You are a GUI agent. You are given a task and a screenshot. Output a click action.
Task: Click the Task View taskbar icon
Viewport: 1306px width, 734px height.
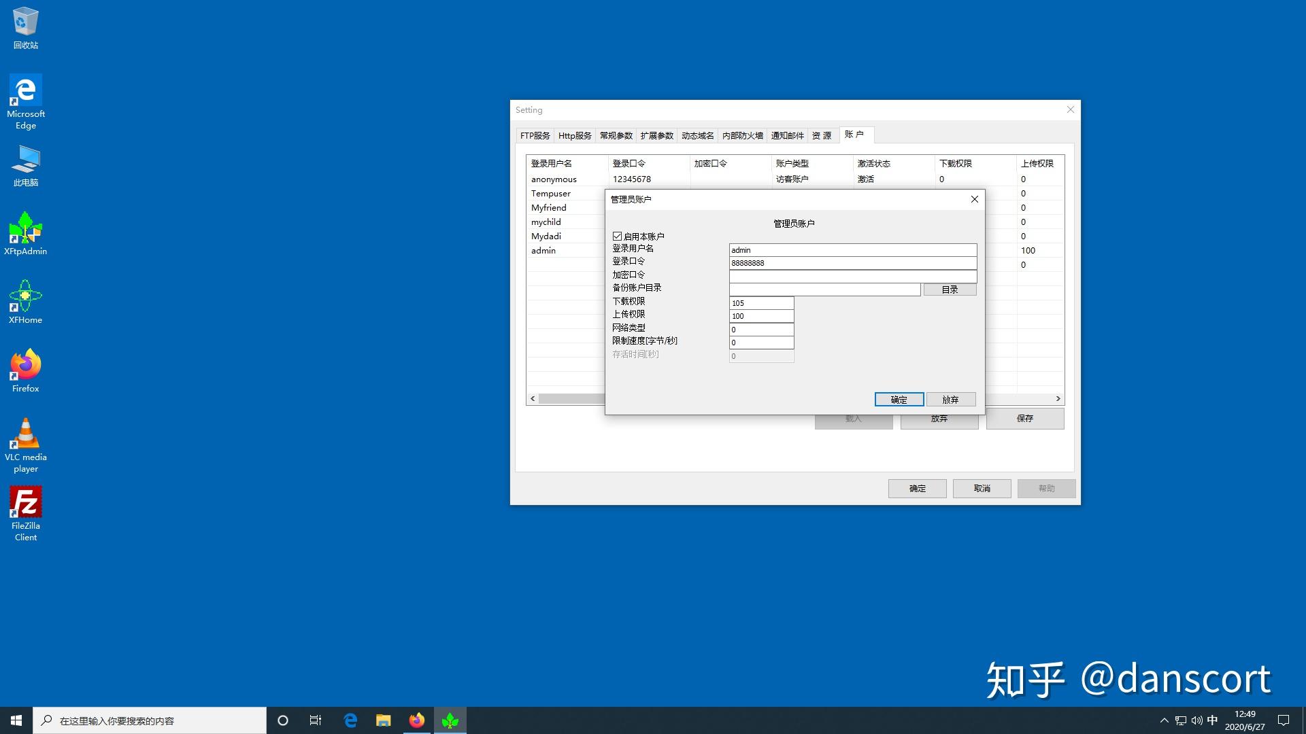tap(316, 720)
